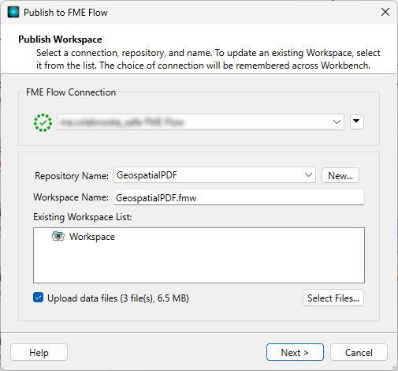Click the green connection status check icon
398x371 pixels.
[43, 122]
